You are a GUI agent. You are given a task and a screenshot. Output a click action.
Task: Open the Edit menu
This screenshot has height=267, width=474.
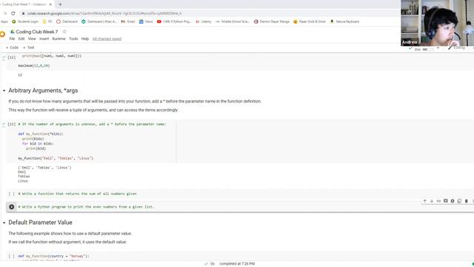coord(21,39)
